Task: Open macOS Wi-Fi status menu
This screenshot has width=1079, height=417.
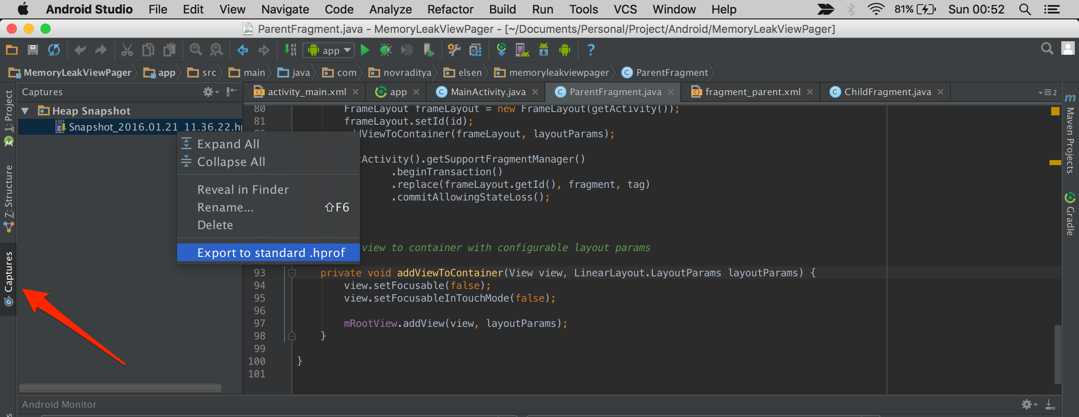Action: click(x=876, y=9)
